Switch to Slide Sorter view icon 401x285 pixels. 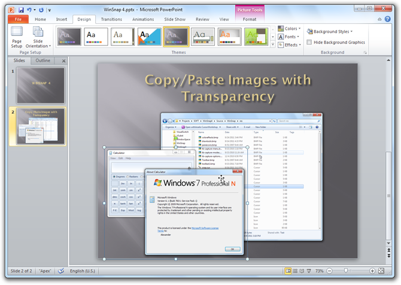click(x=295, y=271)
